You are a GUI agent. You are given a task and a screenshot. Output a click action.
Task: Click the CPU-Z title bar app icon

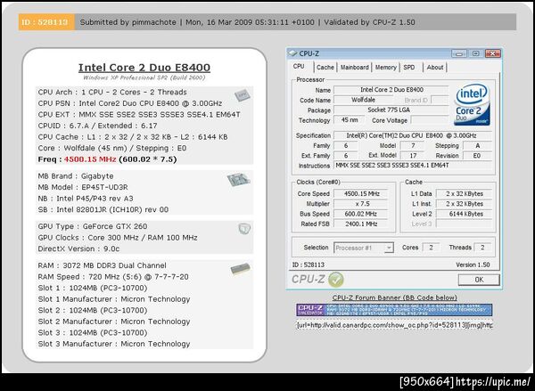coord(292,53)
